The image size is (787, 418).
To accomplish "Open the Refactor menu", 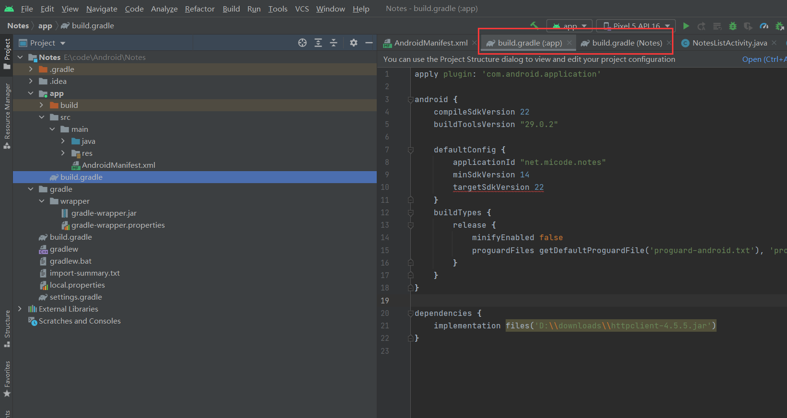I will pyautogui.click(x=199, y=9).
